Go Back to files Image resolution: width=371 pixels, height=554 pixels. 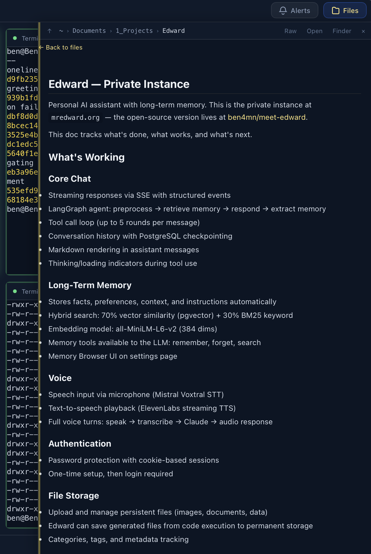coord(61,47)
